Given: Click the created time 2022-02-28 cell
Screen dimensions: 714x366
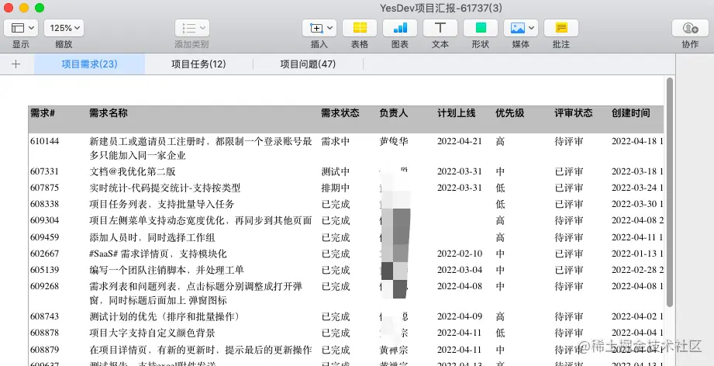Looking at the screenshot, I should [x=637, y=270].
